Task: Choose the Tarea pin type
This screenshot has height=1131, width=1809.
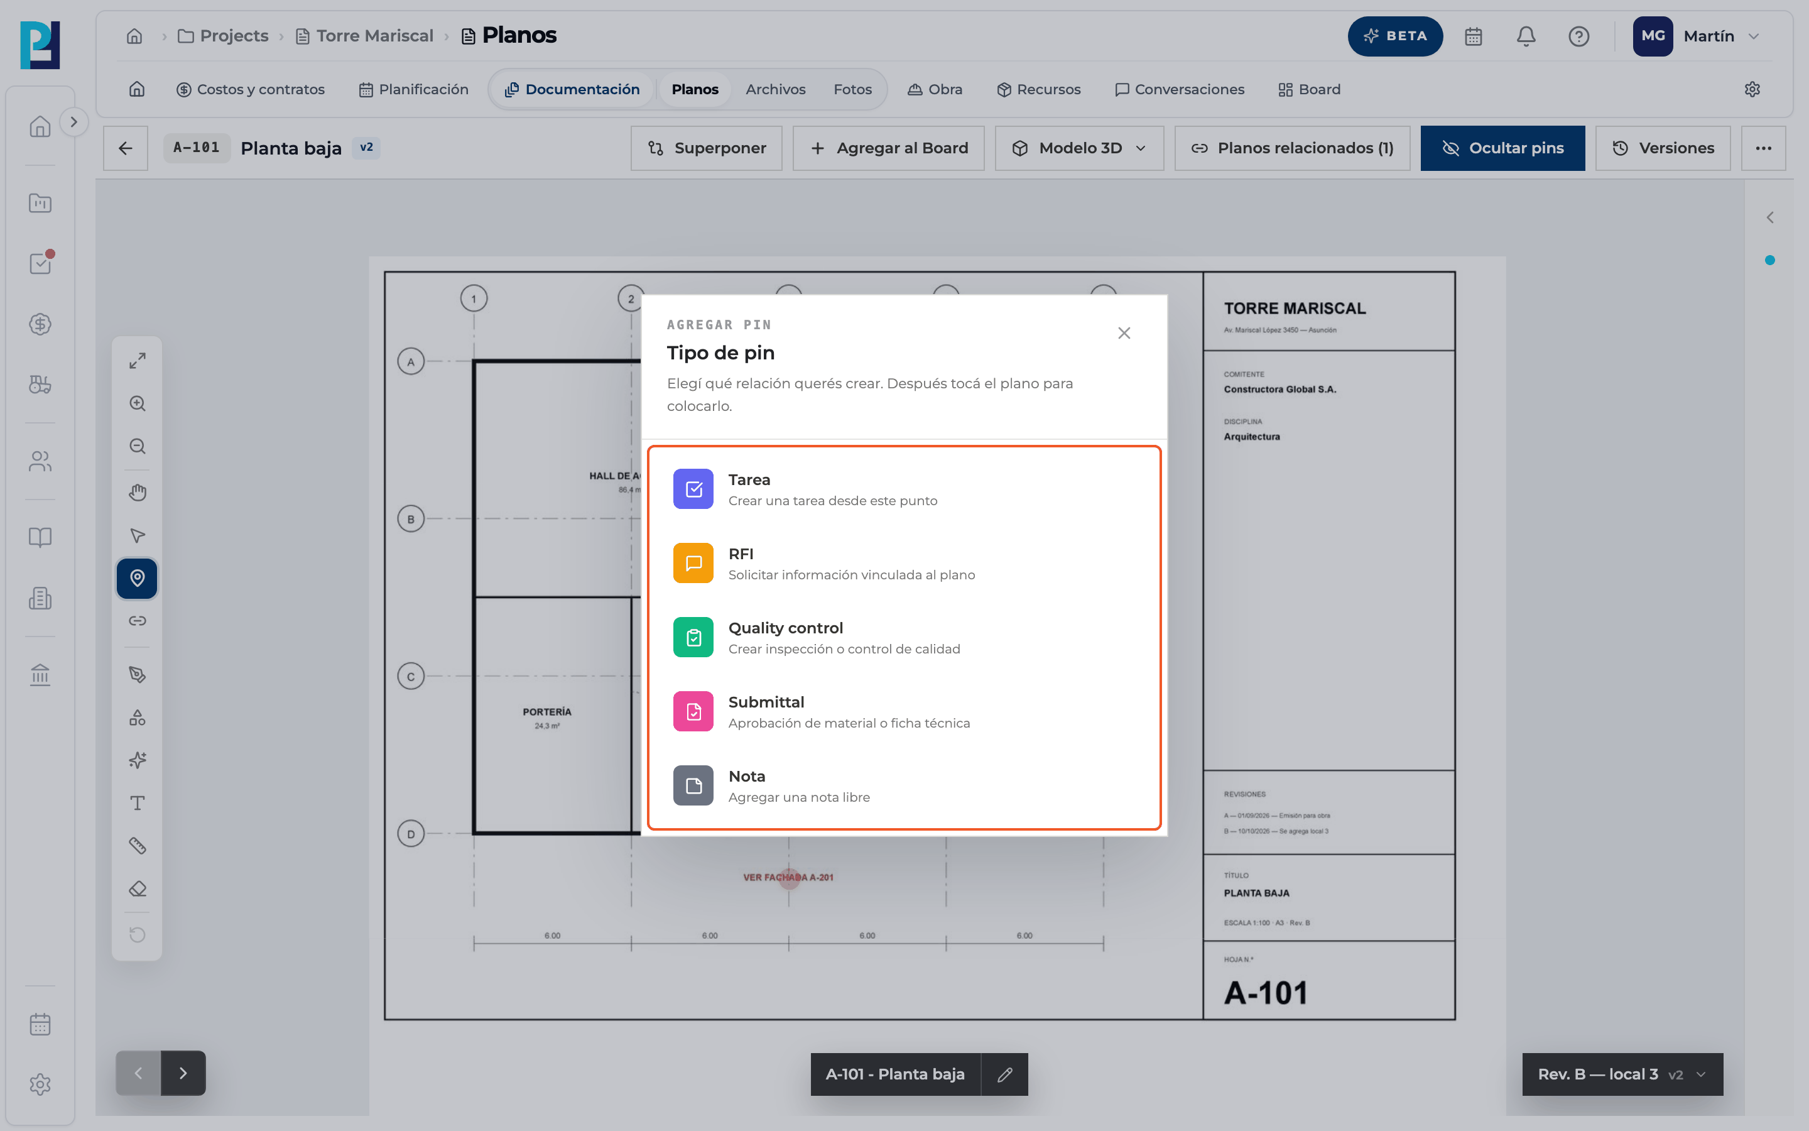Action: coord(904,489)
